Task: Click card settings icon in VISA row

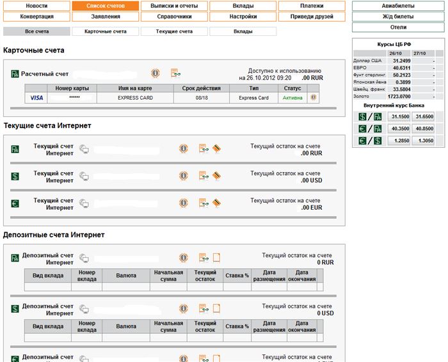Action: 314,97
